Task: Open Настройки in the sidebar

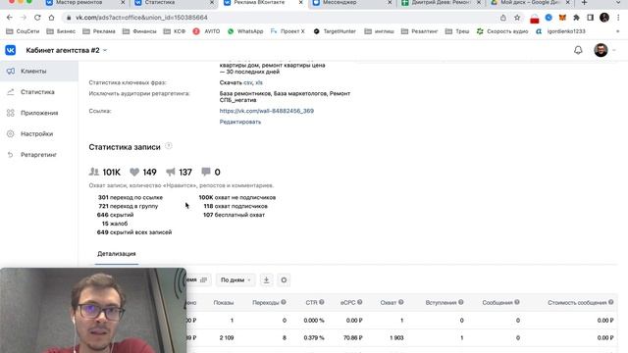Action: 39,133
